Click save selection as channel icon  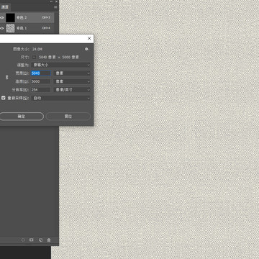32,240
